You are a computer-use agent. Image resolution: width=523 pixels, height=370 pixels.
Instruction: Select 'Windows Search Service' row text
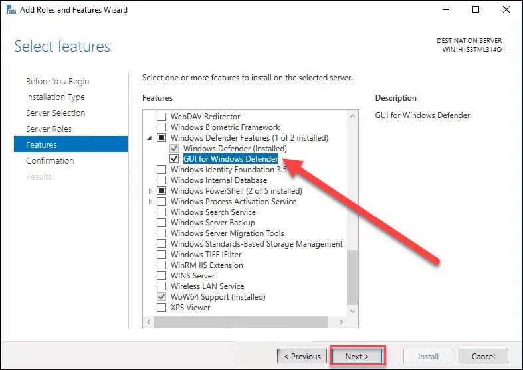[213, 212]
